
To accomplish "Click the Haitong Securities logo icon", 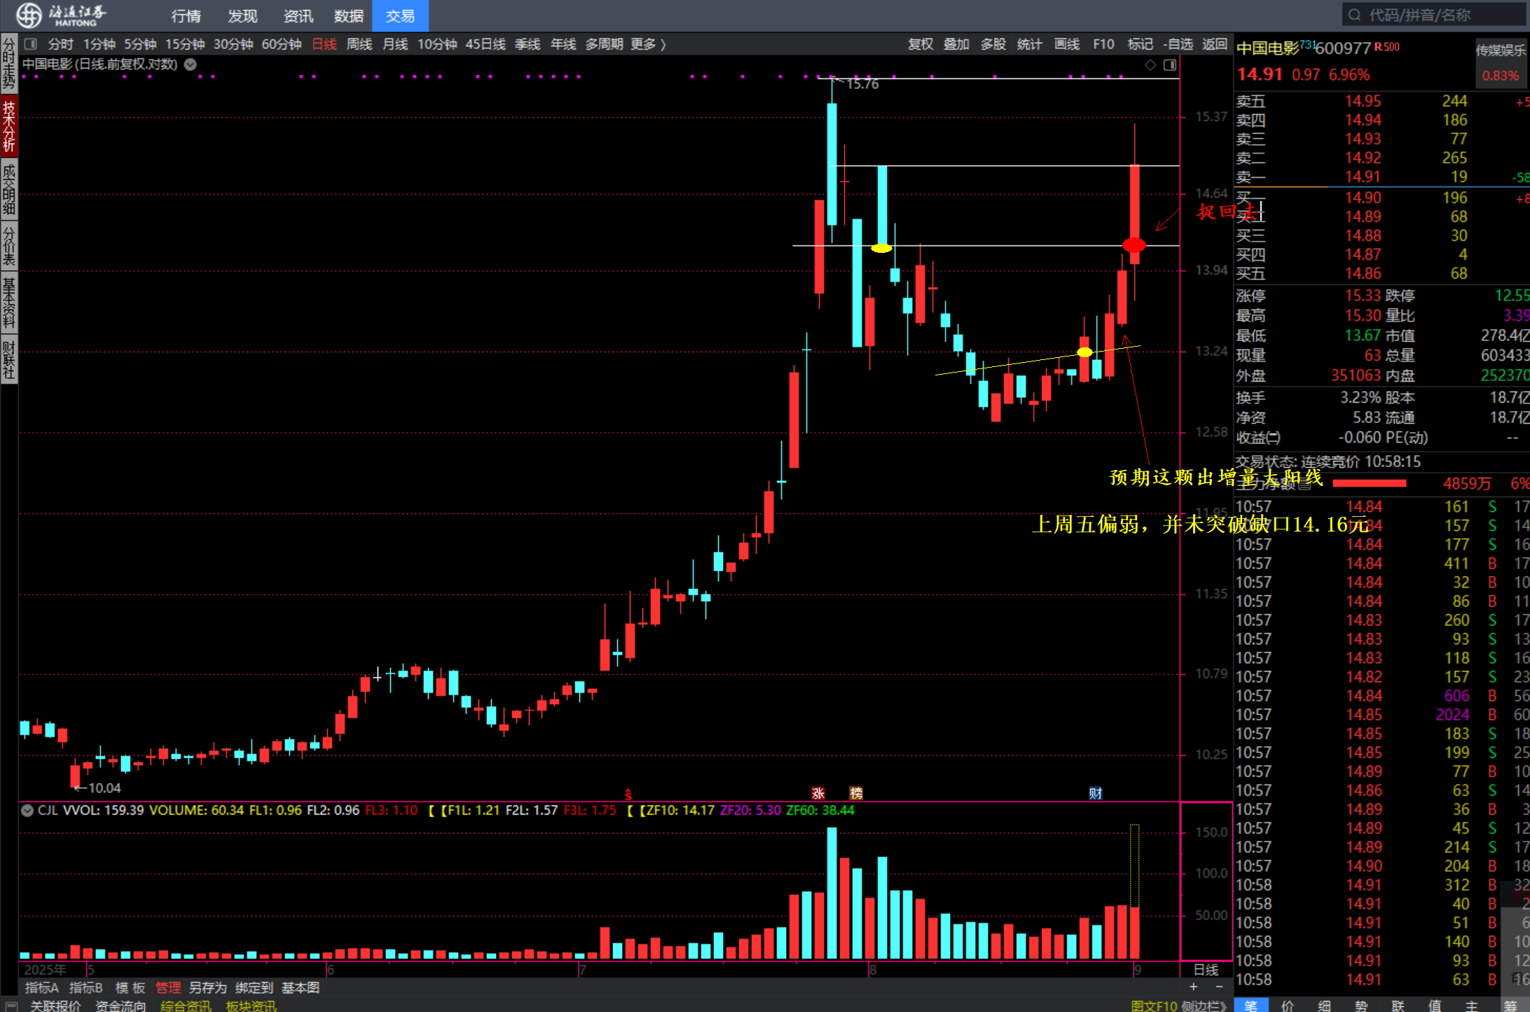I will (x=28, y=15).
